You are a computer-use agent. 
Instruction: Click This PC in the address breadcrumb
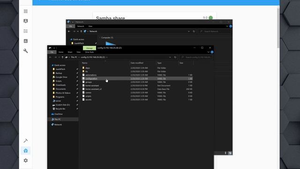point(74,57)
